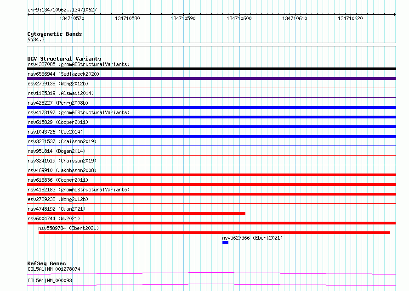Open nsv3241519 (Chaisson2019) entry

coord(62,161)
